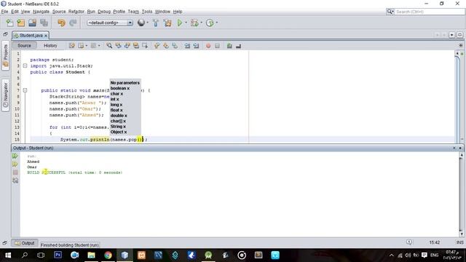Open the Source menu

pyautogui.click(x=59, y=12)
